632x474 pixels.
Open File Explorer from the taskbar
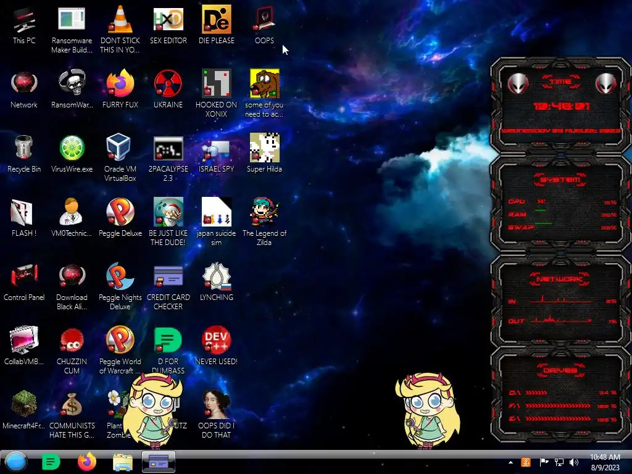[123, 462]
